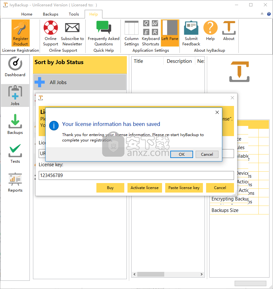
Task: Click the IvyBackup icon in license dialog titlebar
Action: (41, 98)
